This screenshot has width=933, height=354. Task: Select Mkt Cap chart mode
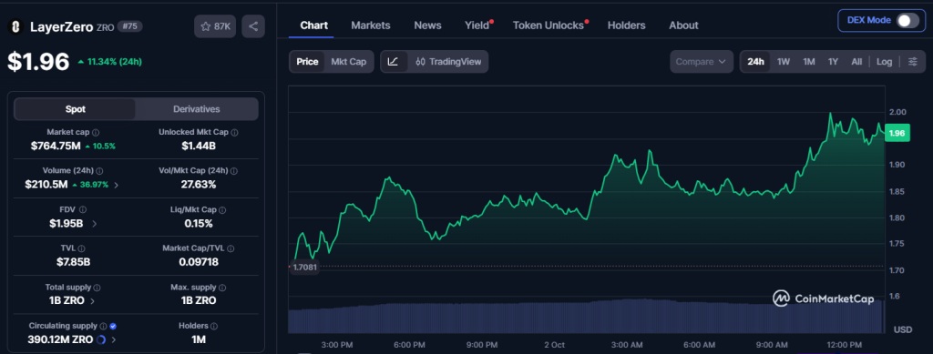[349, 62]
